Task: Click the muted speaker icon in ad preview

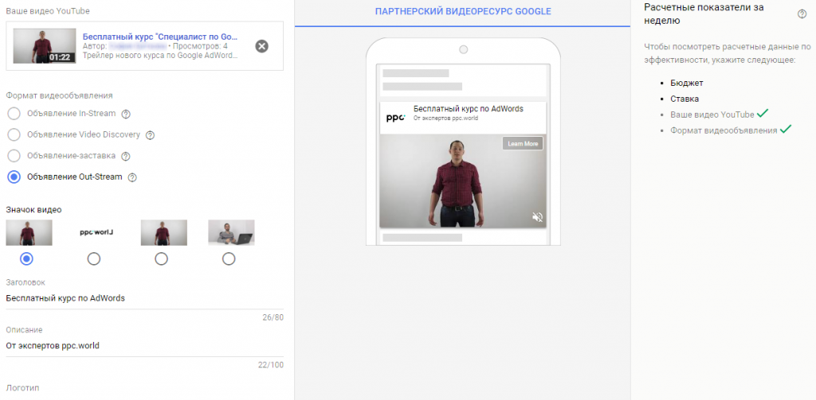Action: point(538,216)
